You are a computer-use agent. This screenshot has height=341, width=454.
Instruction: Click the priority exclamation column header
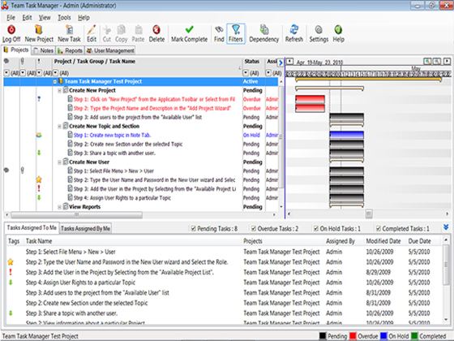click(x=39, y=61)
